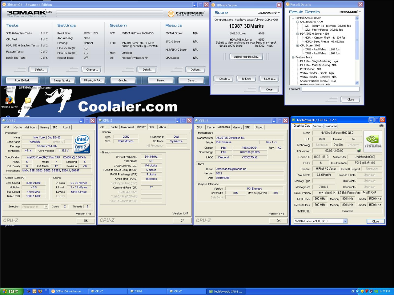
Task: Collapse the SM2.0 Score tree node
Action: [297, 22]
